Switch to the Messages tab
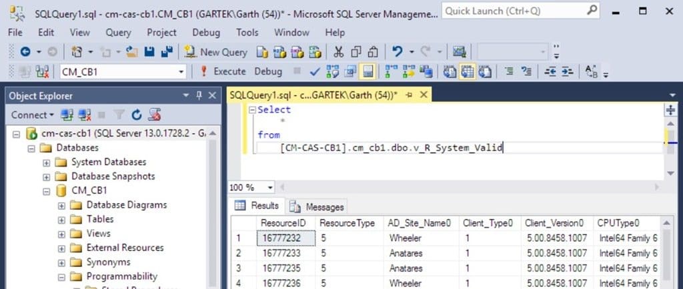 tap(317, 207)
